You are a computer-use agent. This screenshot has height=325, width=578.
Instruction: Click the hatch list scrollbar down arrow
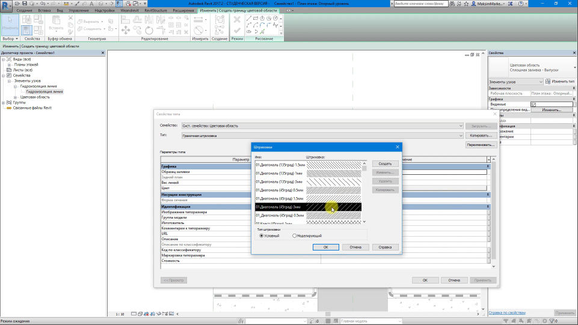[364, 222]
